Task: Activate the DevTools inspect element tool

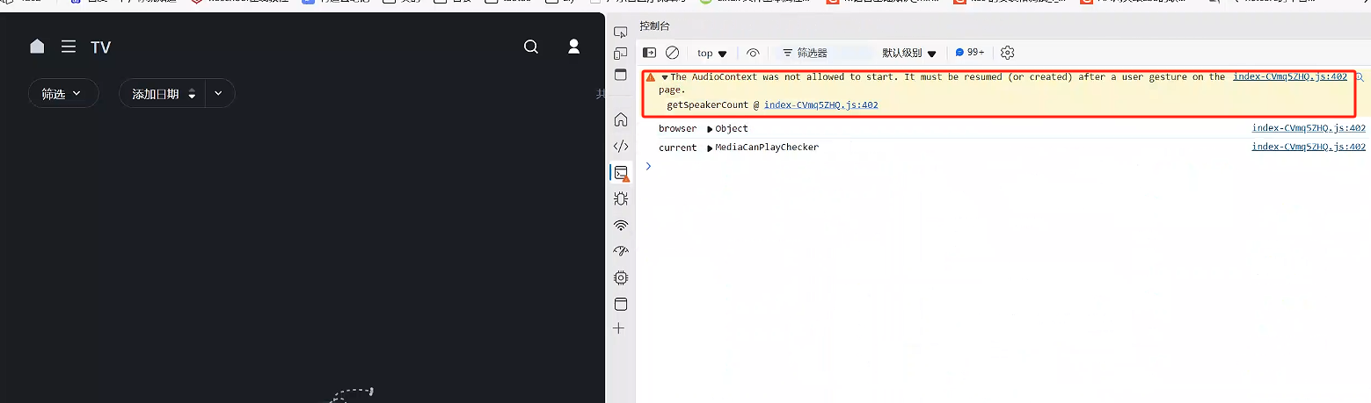Action: pyautogui.click(x=621, y=32)
